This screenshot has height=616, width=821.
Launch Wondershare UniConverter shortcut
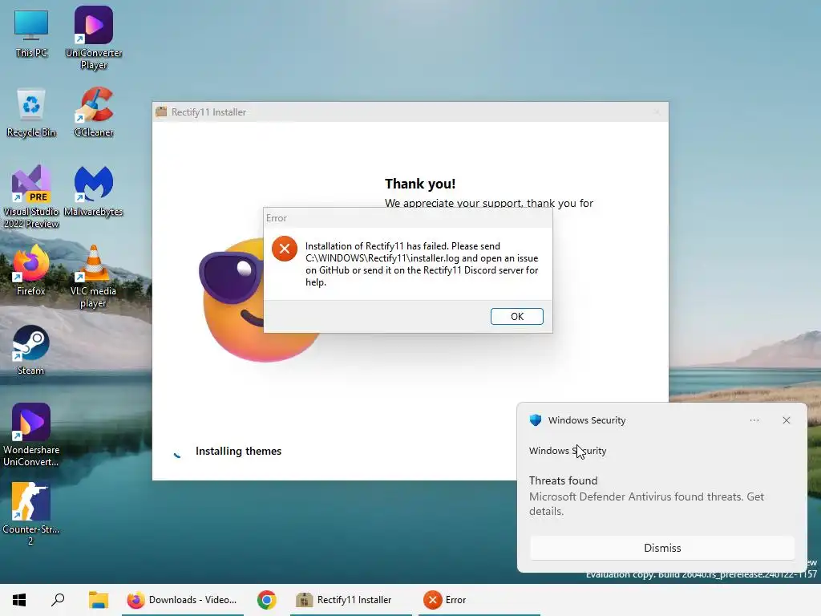pos(31,435)
